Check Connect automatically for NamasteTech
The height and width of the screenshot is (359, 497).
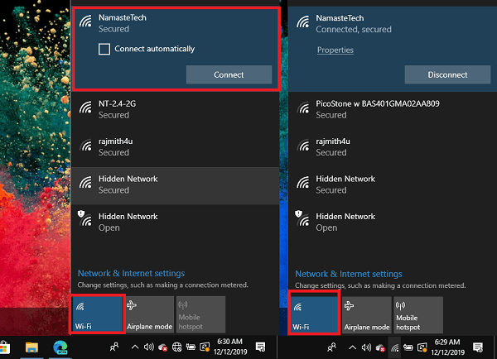coord(104,49)
